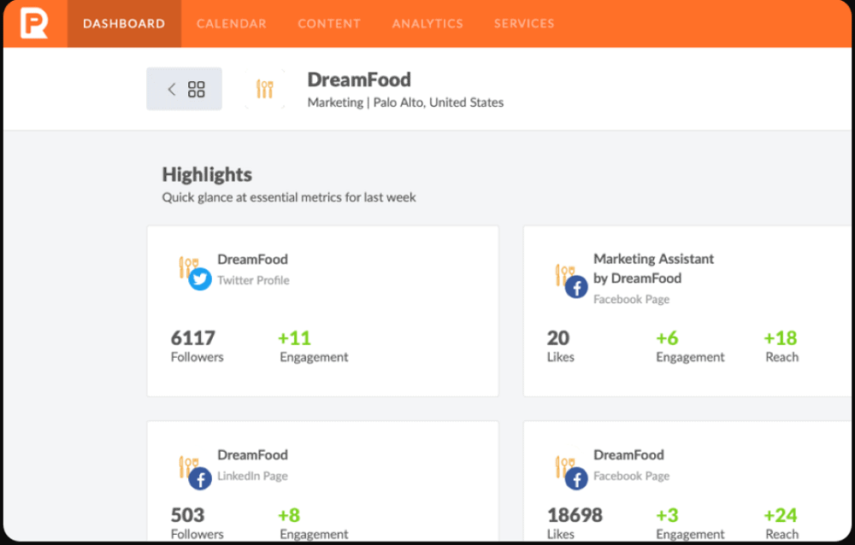
Task: Click the +6 Engagement value
Action: pos(668,338)
